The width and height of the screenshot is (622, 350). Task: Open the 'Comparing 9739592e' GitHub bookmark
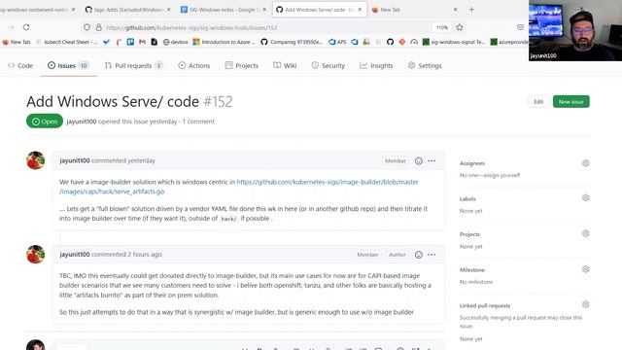[x=292, y=42]
